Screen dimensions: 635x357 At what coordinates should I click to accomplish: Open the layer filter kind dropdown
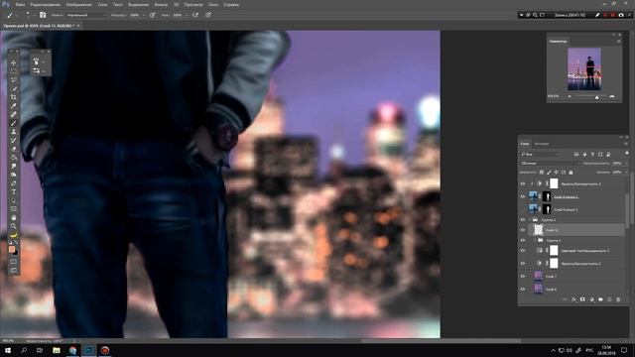pos(540,155)
